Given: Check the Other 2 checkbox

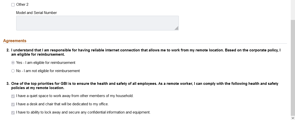Looking at the screenshot, I should point(13,5).
